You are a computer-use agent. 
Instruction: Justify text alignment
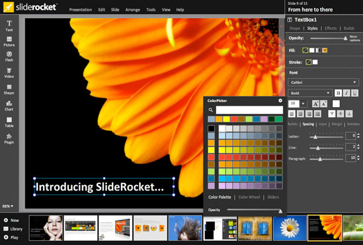pos(318,114)
